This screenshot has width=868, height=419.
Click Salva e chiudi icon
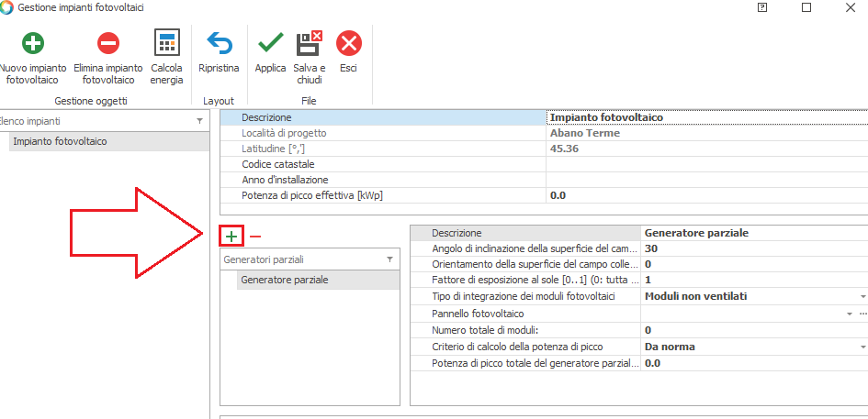(x=309, y=43)
